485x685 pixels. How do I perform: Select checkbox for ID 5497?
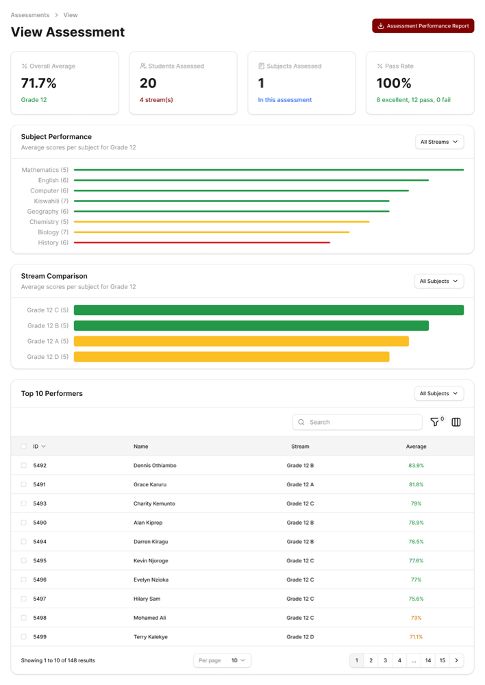pos(23,599)
